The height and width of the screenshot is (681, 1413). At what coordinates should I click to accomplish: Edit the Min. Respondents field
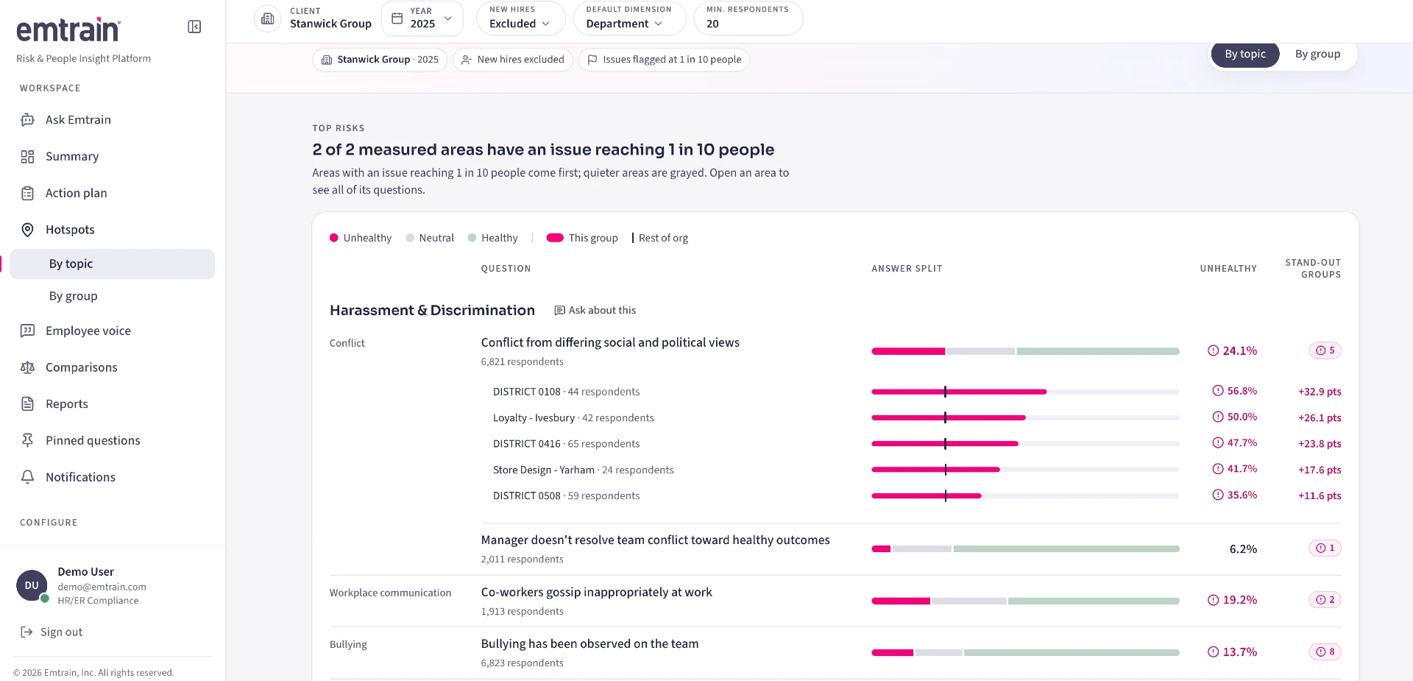tap(748, 18)
